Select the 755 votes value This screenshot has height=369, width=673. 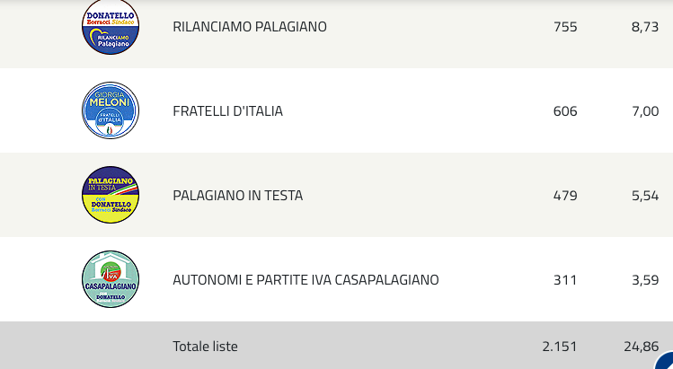[565, 27]
